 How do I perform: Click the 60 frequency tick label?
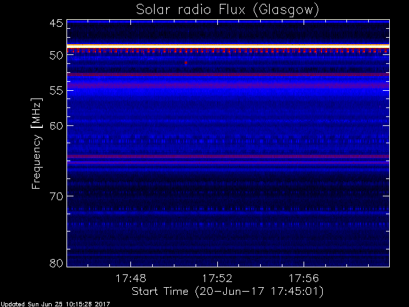point(56,125)
